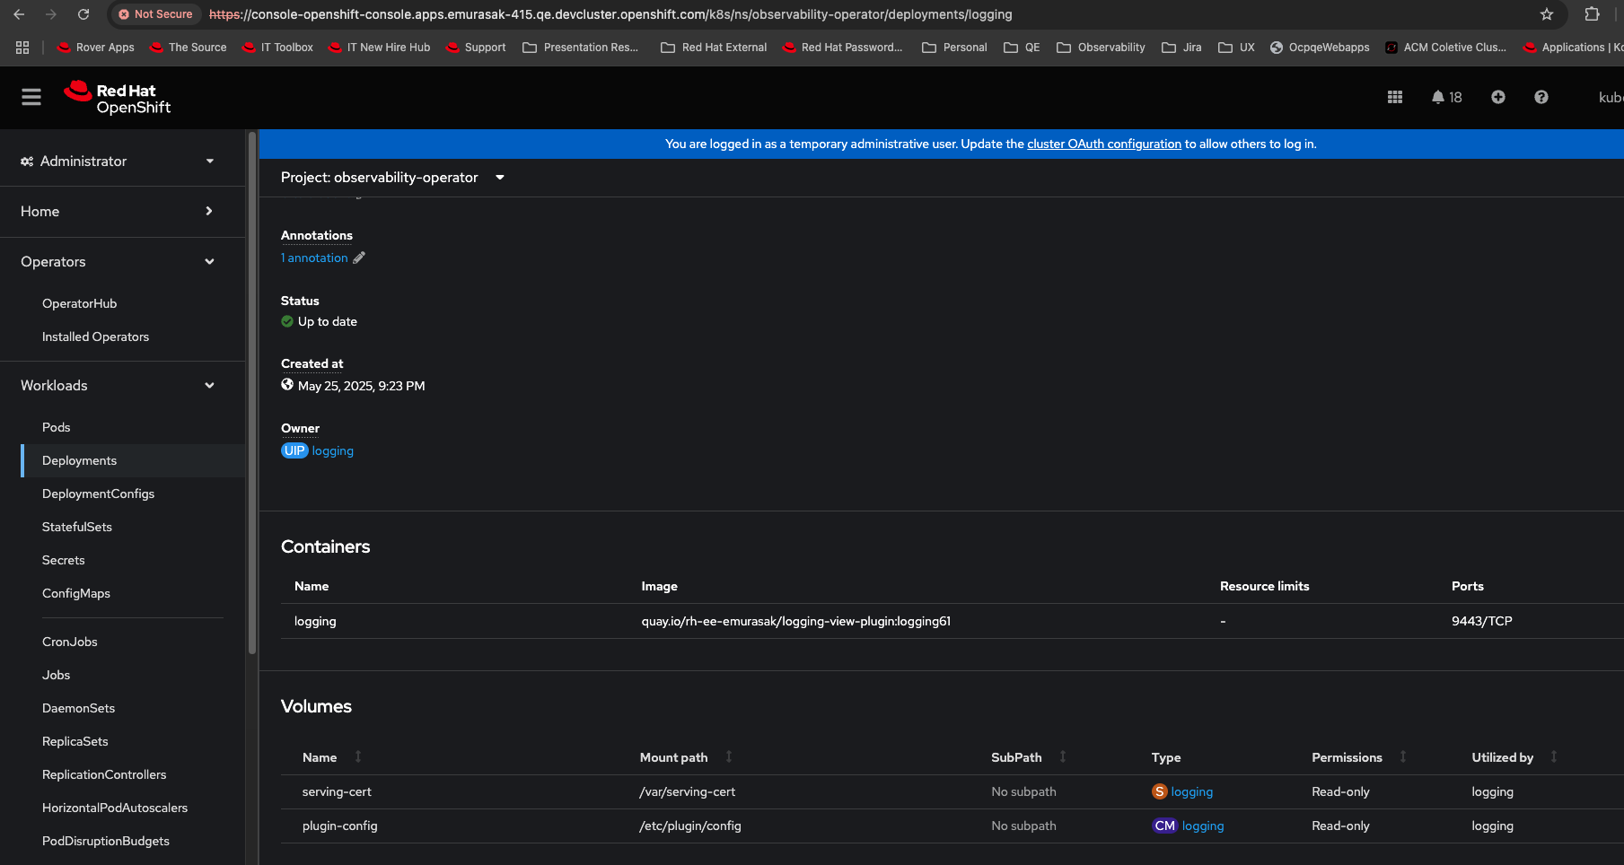This screenshot has width=1624, height=865.
Task: Reload the current page
Action: tap(83, 14)
